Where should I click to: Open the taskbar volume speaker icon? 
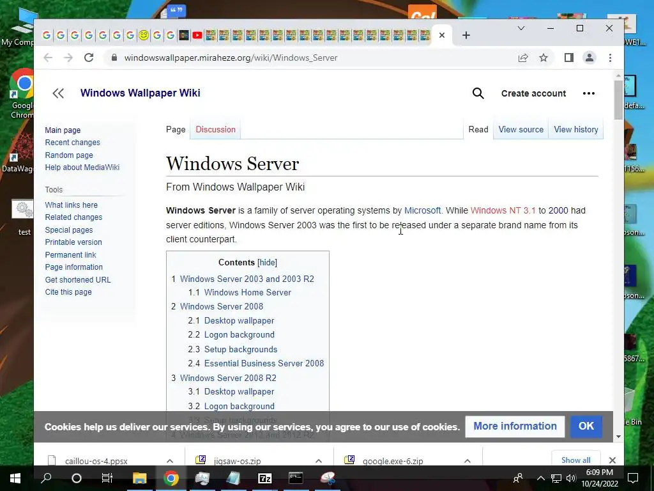tap(571, 478)
